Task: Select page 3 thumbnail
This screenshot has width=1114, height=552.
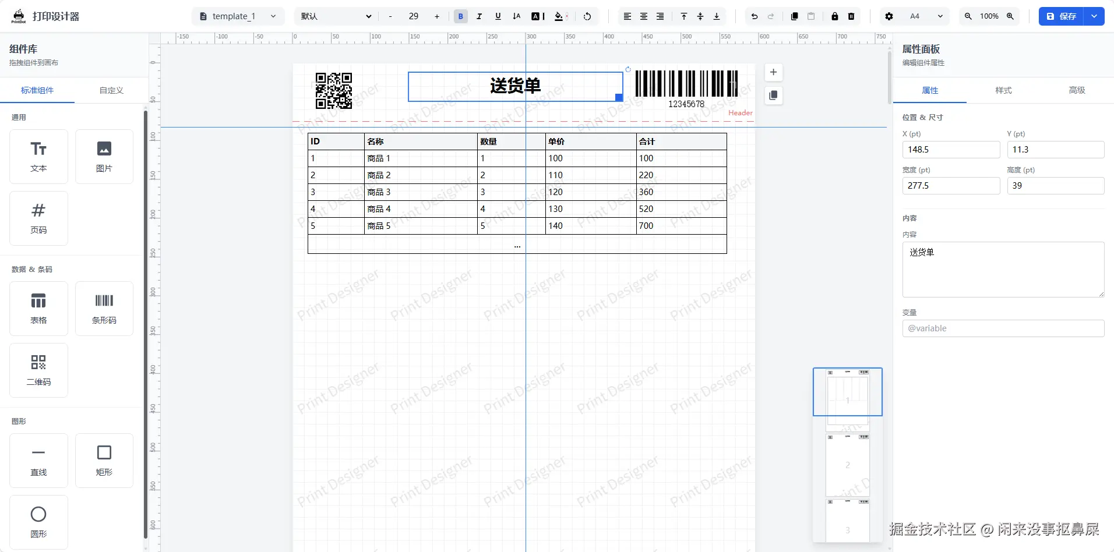Action: [x=848, y=520]
